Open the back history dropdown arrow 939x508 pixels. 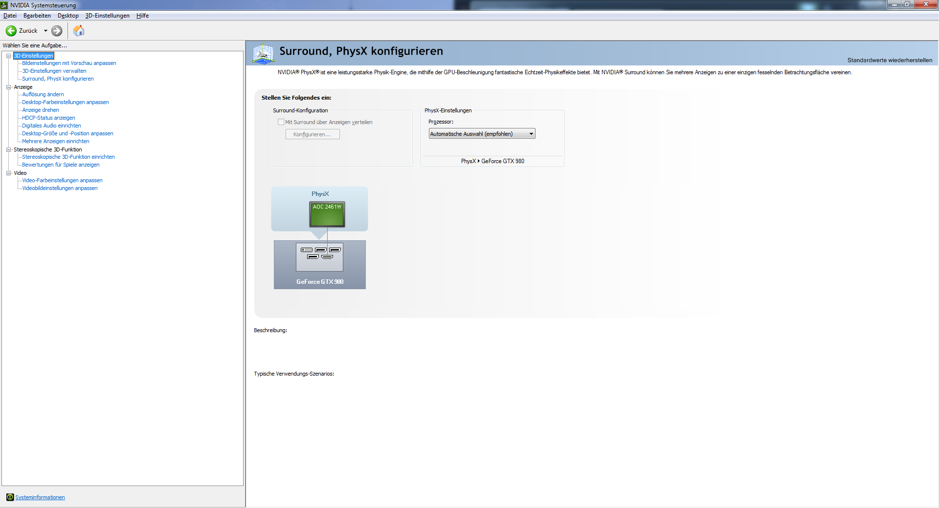coord(45,31)
